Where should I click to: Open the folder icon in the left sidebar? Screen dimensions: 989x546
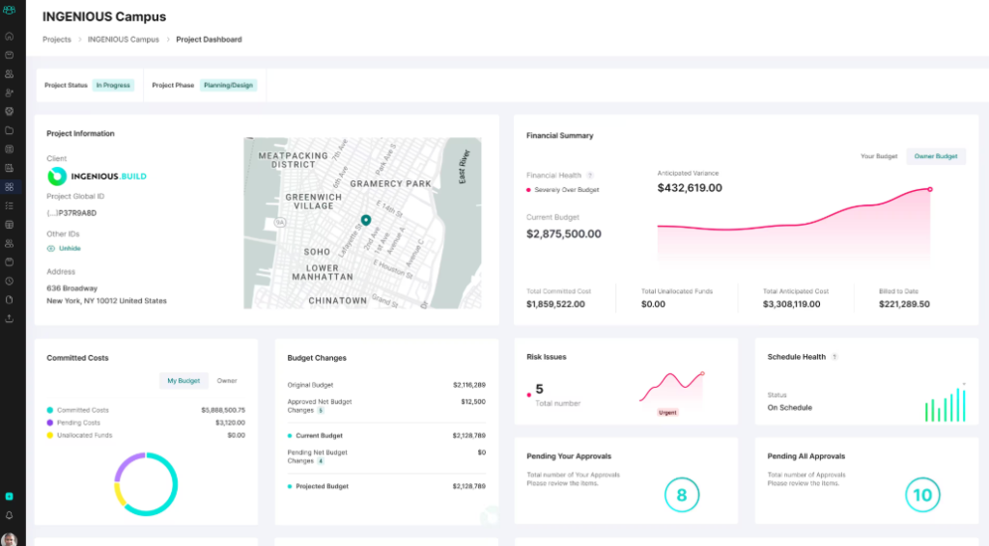pos(9,130)
